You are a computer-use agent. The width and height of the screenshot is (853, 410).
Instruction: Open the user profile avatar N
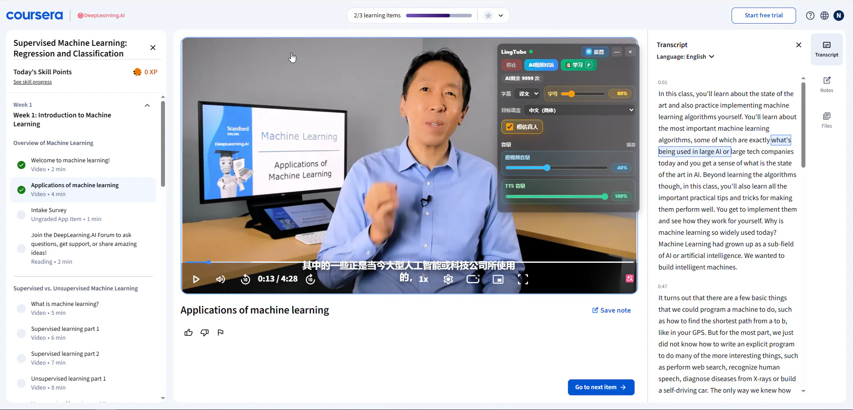[x=839, y=16]
